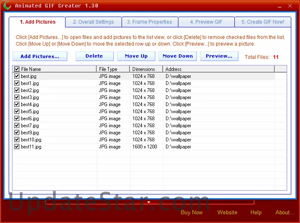Sort by the Dimensions column header
300x223 pixels.
(x=146, y=69)
